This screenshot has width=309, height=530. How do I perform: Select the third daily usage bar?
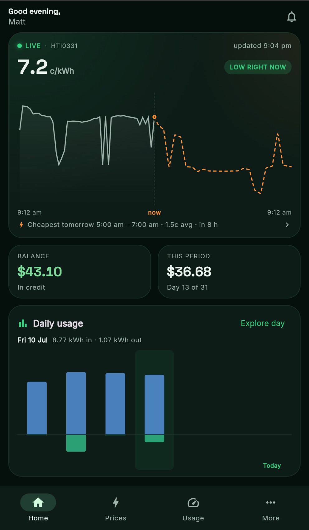coord(115,404)
